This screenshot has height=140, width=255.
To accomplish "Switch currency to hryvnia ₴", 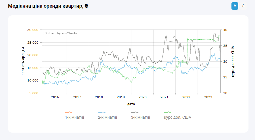I will coord(235,6).
